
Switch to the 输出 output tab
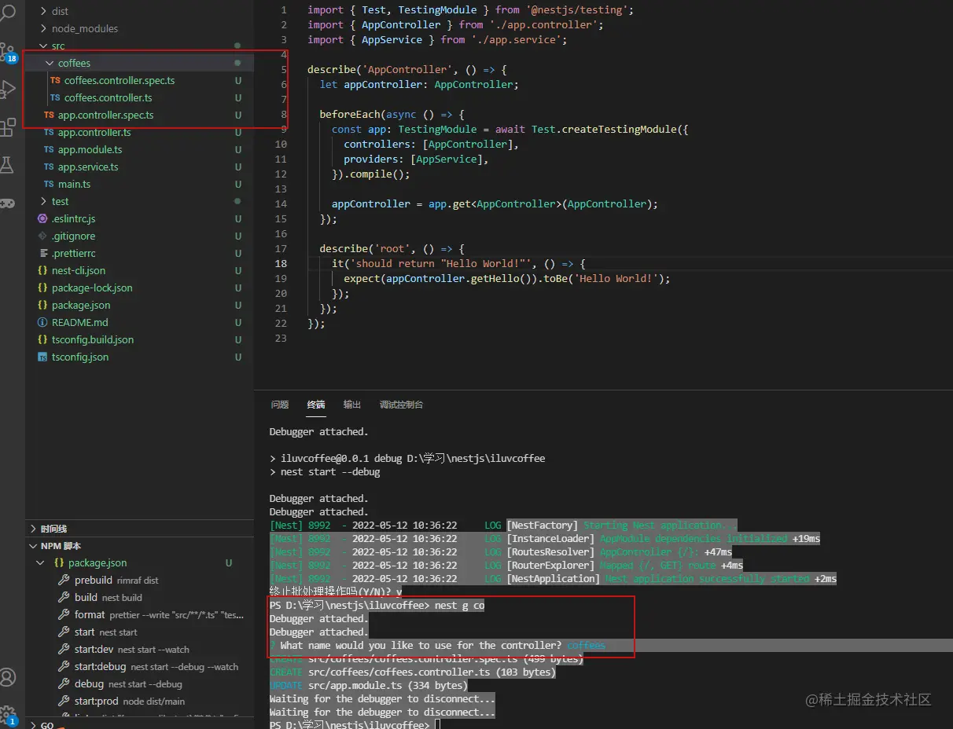tap(352, 405)
